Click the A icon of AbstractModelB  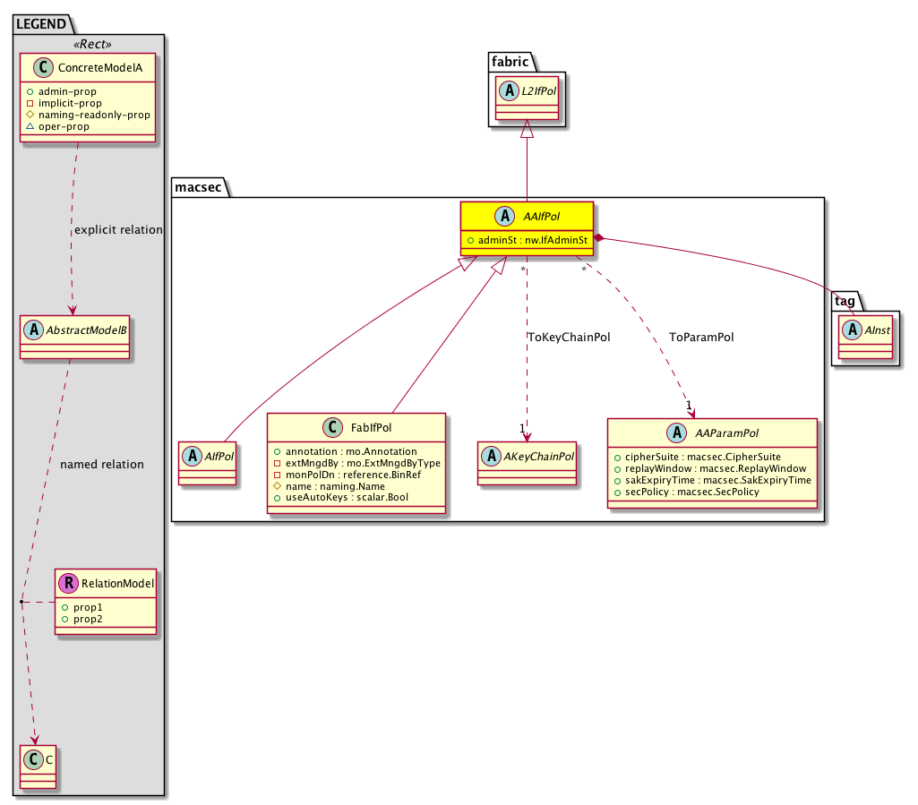click(30, 329)
